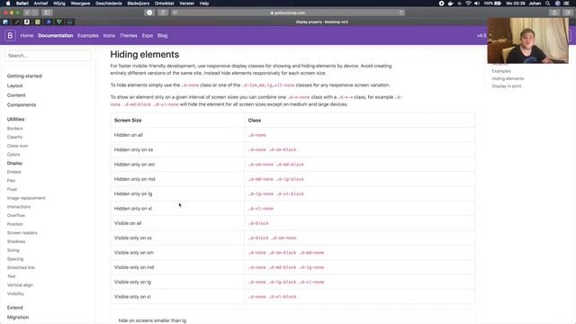This screenshot has width=576, height=324.
Task: Open the Shadows utility page
Action: pyautogui.click(x=16, y=241)
